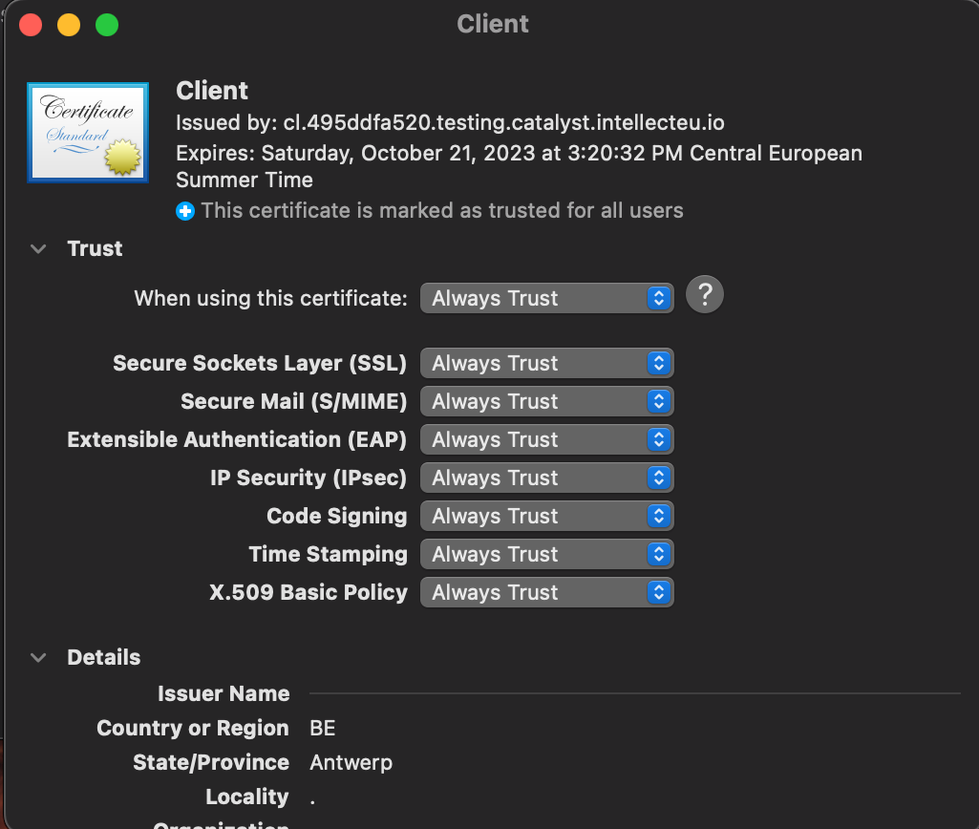
Task: Click the SSL dropdown stepper arrows
Action: point(657,363)
